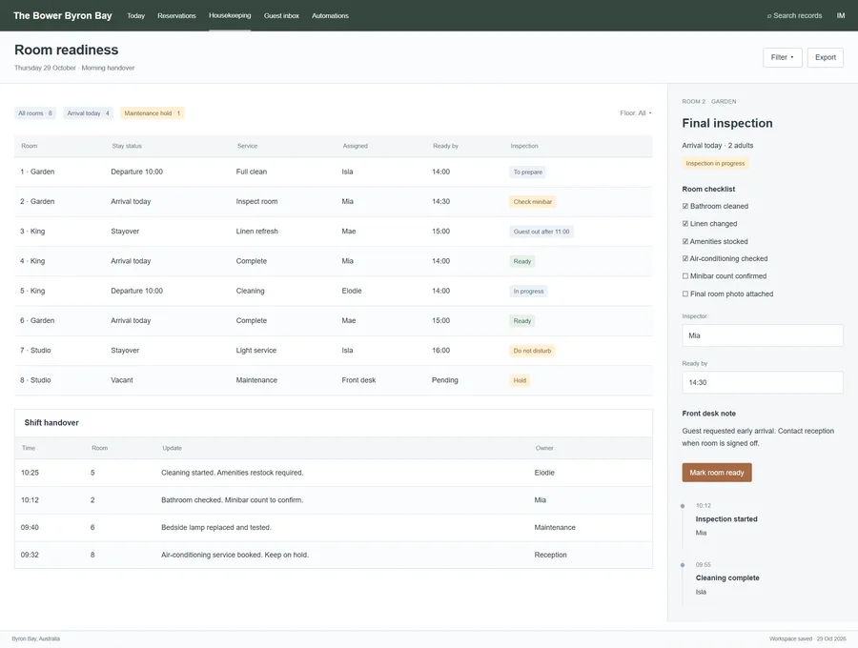Toggle the Linen changed checkbox
This screenshot has width=858, height=648.
click(685, 224)
